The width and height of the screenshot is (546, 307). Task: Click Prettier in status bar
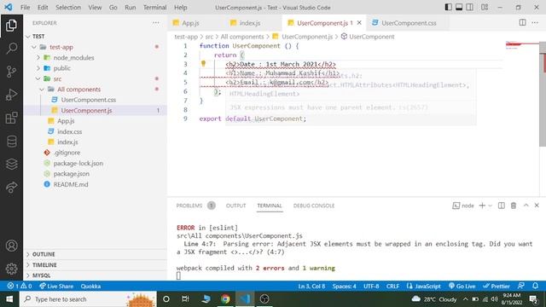[497, 287]
